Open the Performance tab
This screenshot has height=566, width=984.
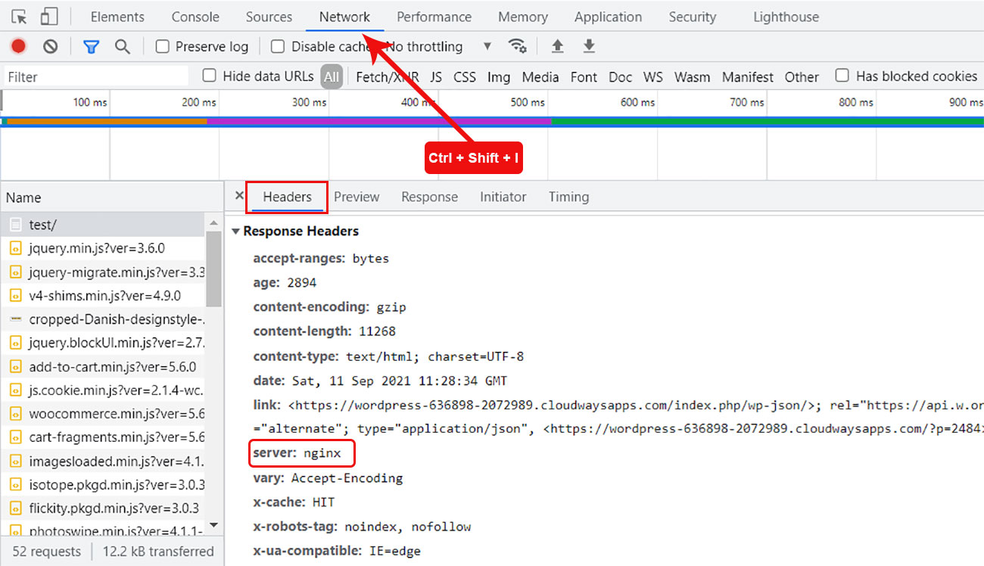click(x=434, y=17)
